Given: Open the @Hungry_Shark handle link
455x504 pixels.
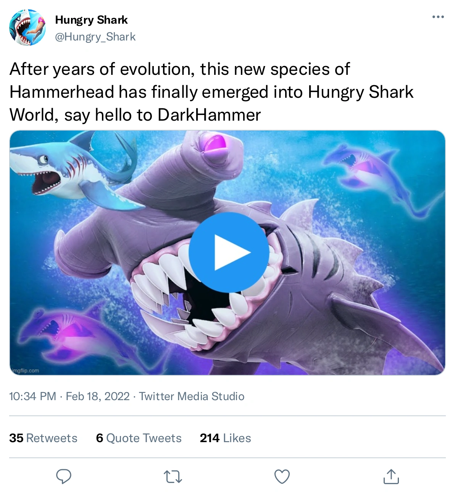Looking at the screenshot, I should (95, 37).
